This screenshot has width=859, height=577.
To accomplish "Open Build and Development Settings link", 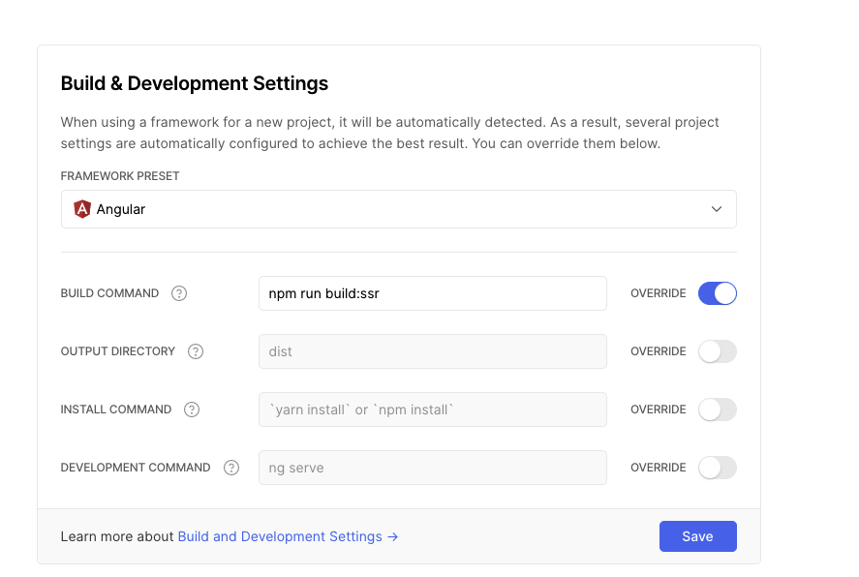I will click(x=288, y=536).
